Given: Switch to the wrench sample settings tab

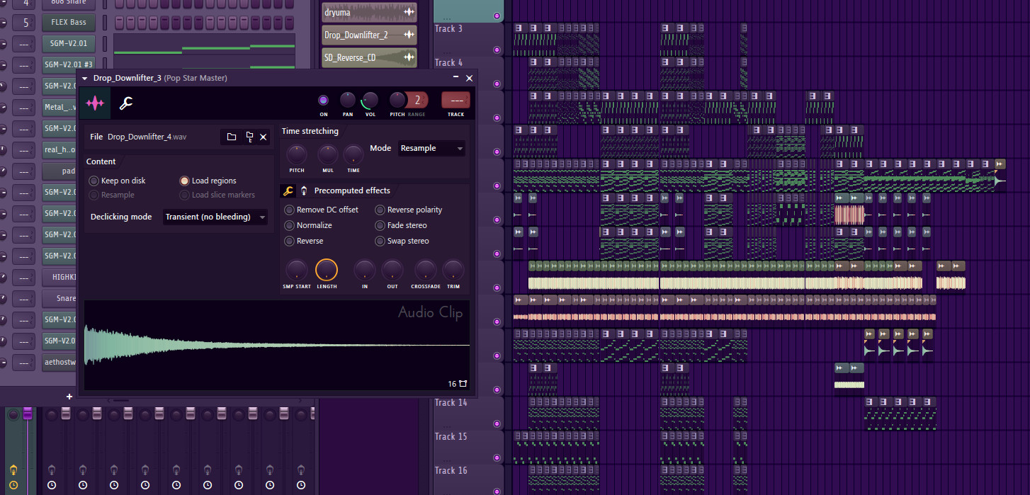Looking at the screenshot, I should click(126, 103).
